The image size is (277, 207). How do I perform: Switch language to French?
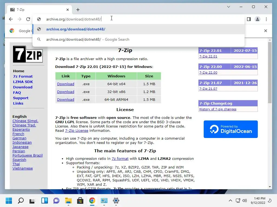coord(18,134)
